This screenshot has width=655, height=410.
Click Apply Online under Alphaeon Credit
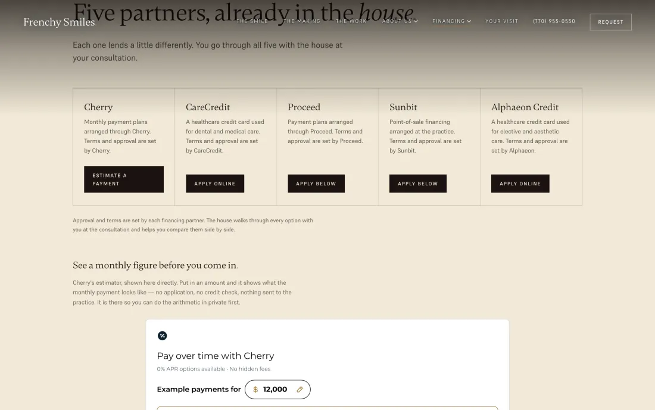[x=520, y=184]
